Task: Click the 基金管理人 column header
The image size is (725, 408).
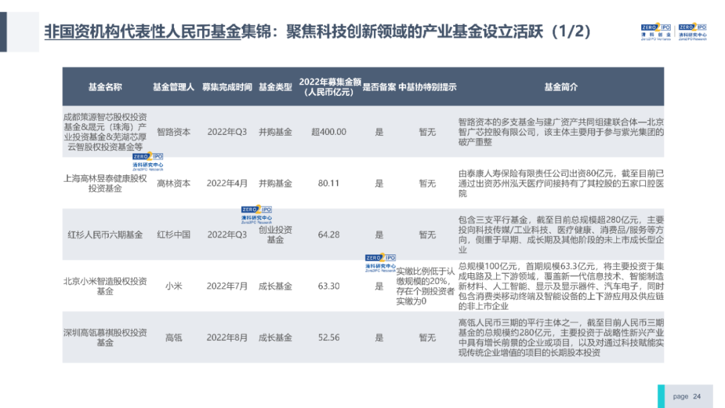Action: click(x=173, y=87)
